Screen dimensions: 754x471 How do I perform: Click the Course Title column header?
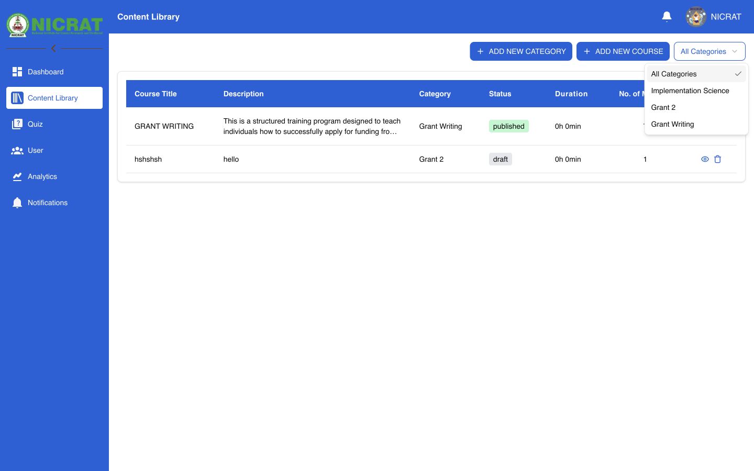pos(156,94)
